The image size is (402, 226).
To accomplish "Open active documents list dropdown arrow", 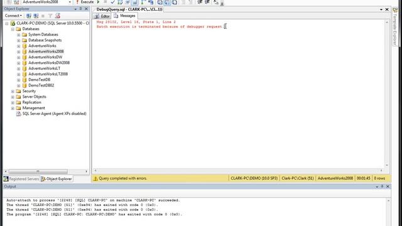I will (x=381, y=9).
